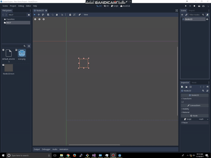Open the Debug menu
Image resolution: width=211 pixels, height=158 pixels.
(21, 6)
